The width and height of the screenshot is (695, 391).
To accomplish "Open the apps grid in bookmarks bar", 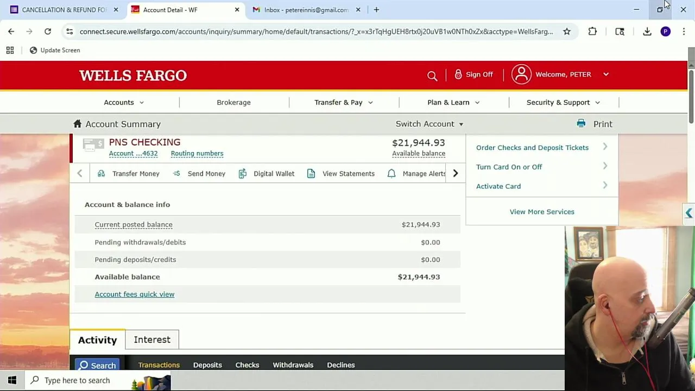I will (10, 50).
